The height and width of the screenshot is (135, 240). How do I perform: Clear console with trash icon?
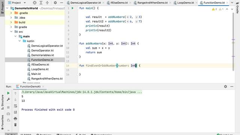click(15, 125)
